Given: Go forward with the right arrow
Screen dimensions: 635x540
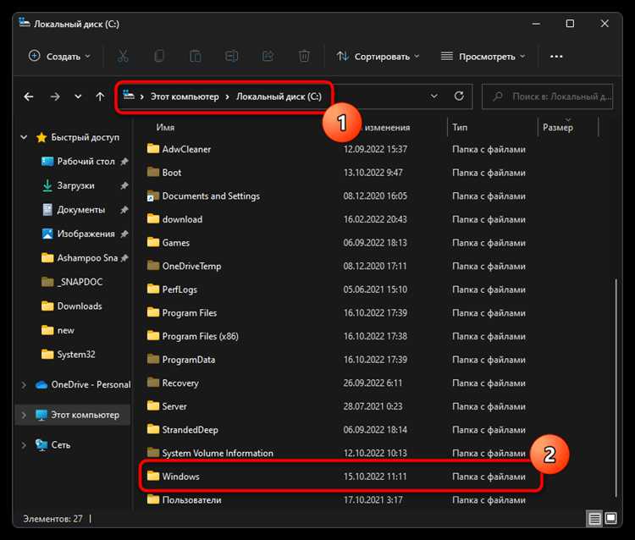Looking at the screenshot, I should pyautogui.click(x=55, y=96).
